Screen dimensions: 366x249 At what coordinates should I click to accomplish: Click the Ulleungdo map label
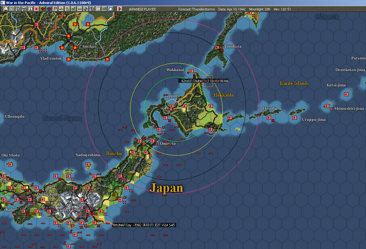click(x=14, y=116)
